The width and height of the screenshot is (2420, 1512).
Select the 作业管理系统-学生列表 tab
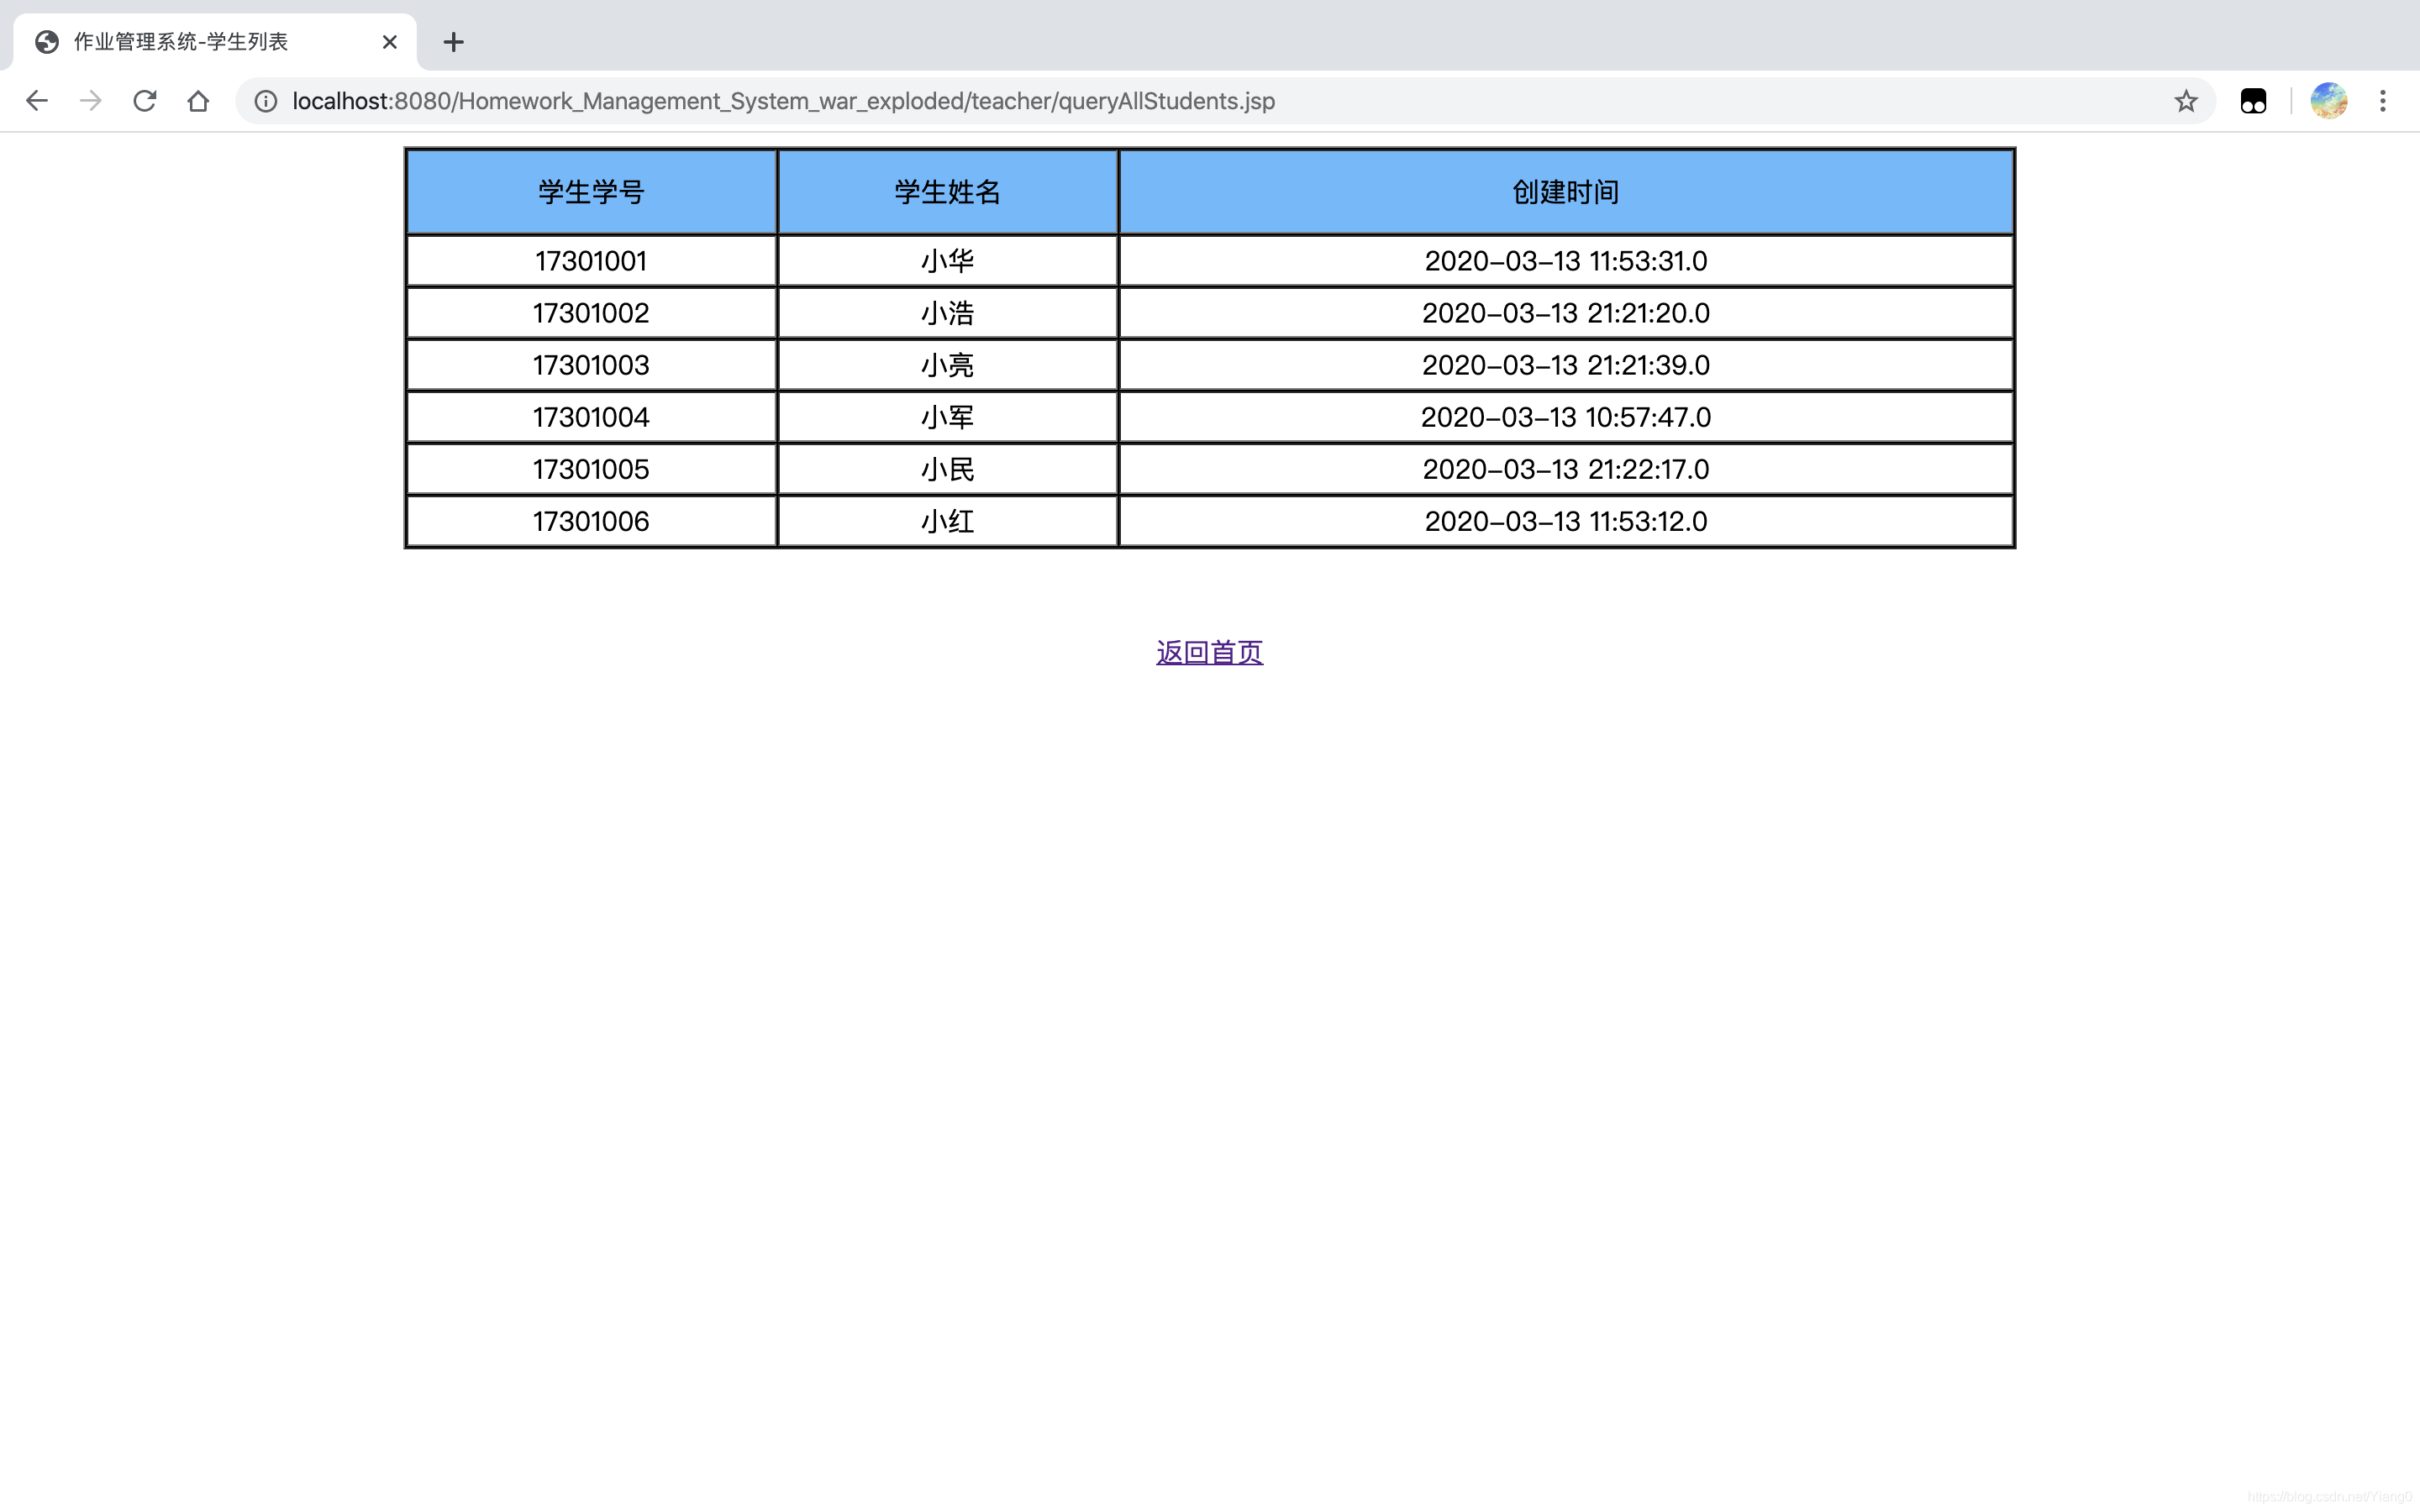click(x=215, y=42)
